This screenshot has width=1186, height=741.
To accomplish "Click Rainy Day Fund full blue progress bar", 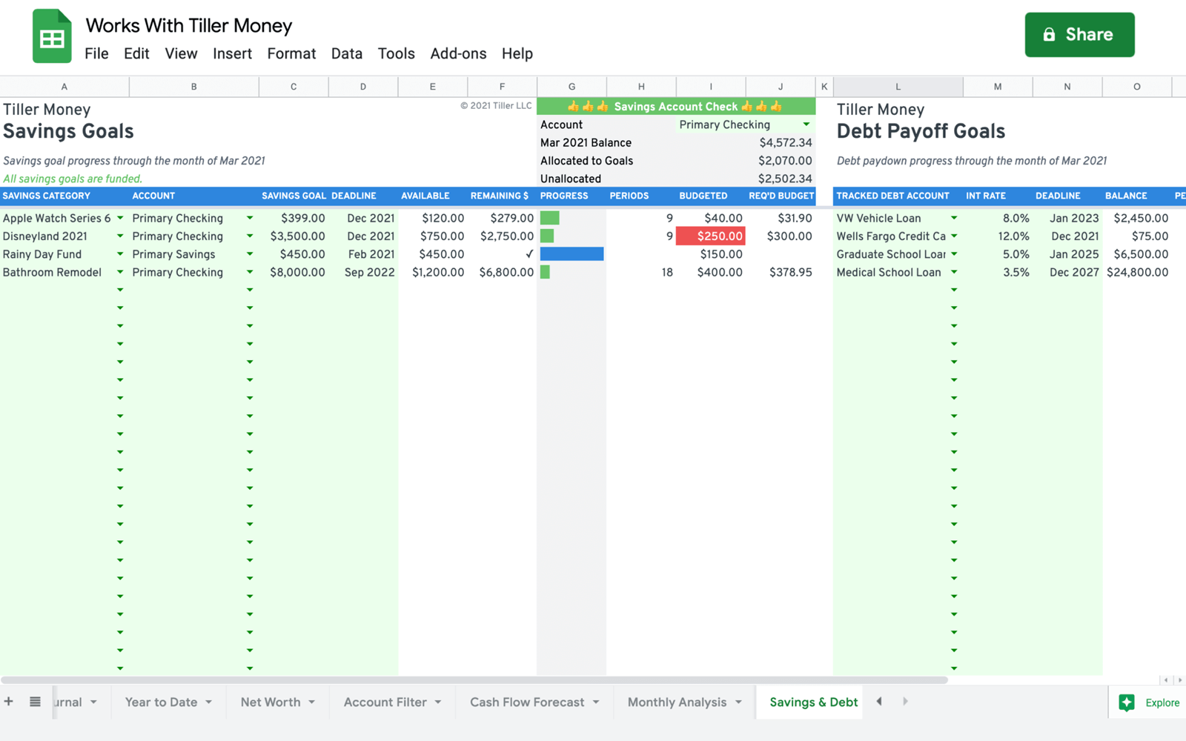I will [572, 253].
